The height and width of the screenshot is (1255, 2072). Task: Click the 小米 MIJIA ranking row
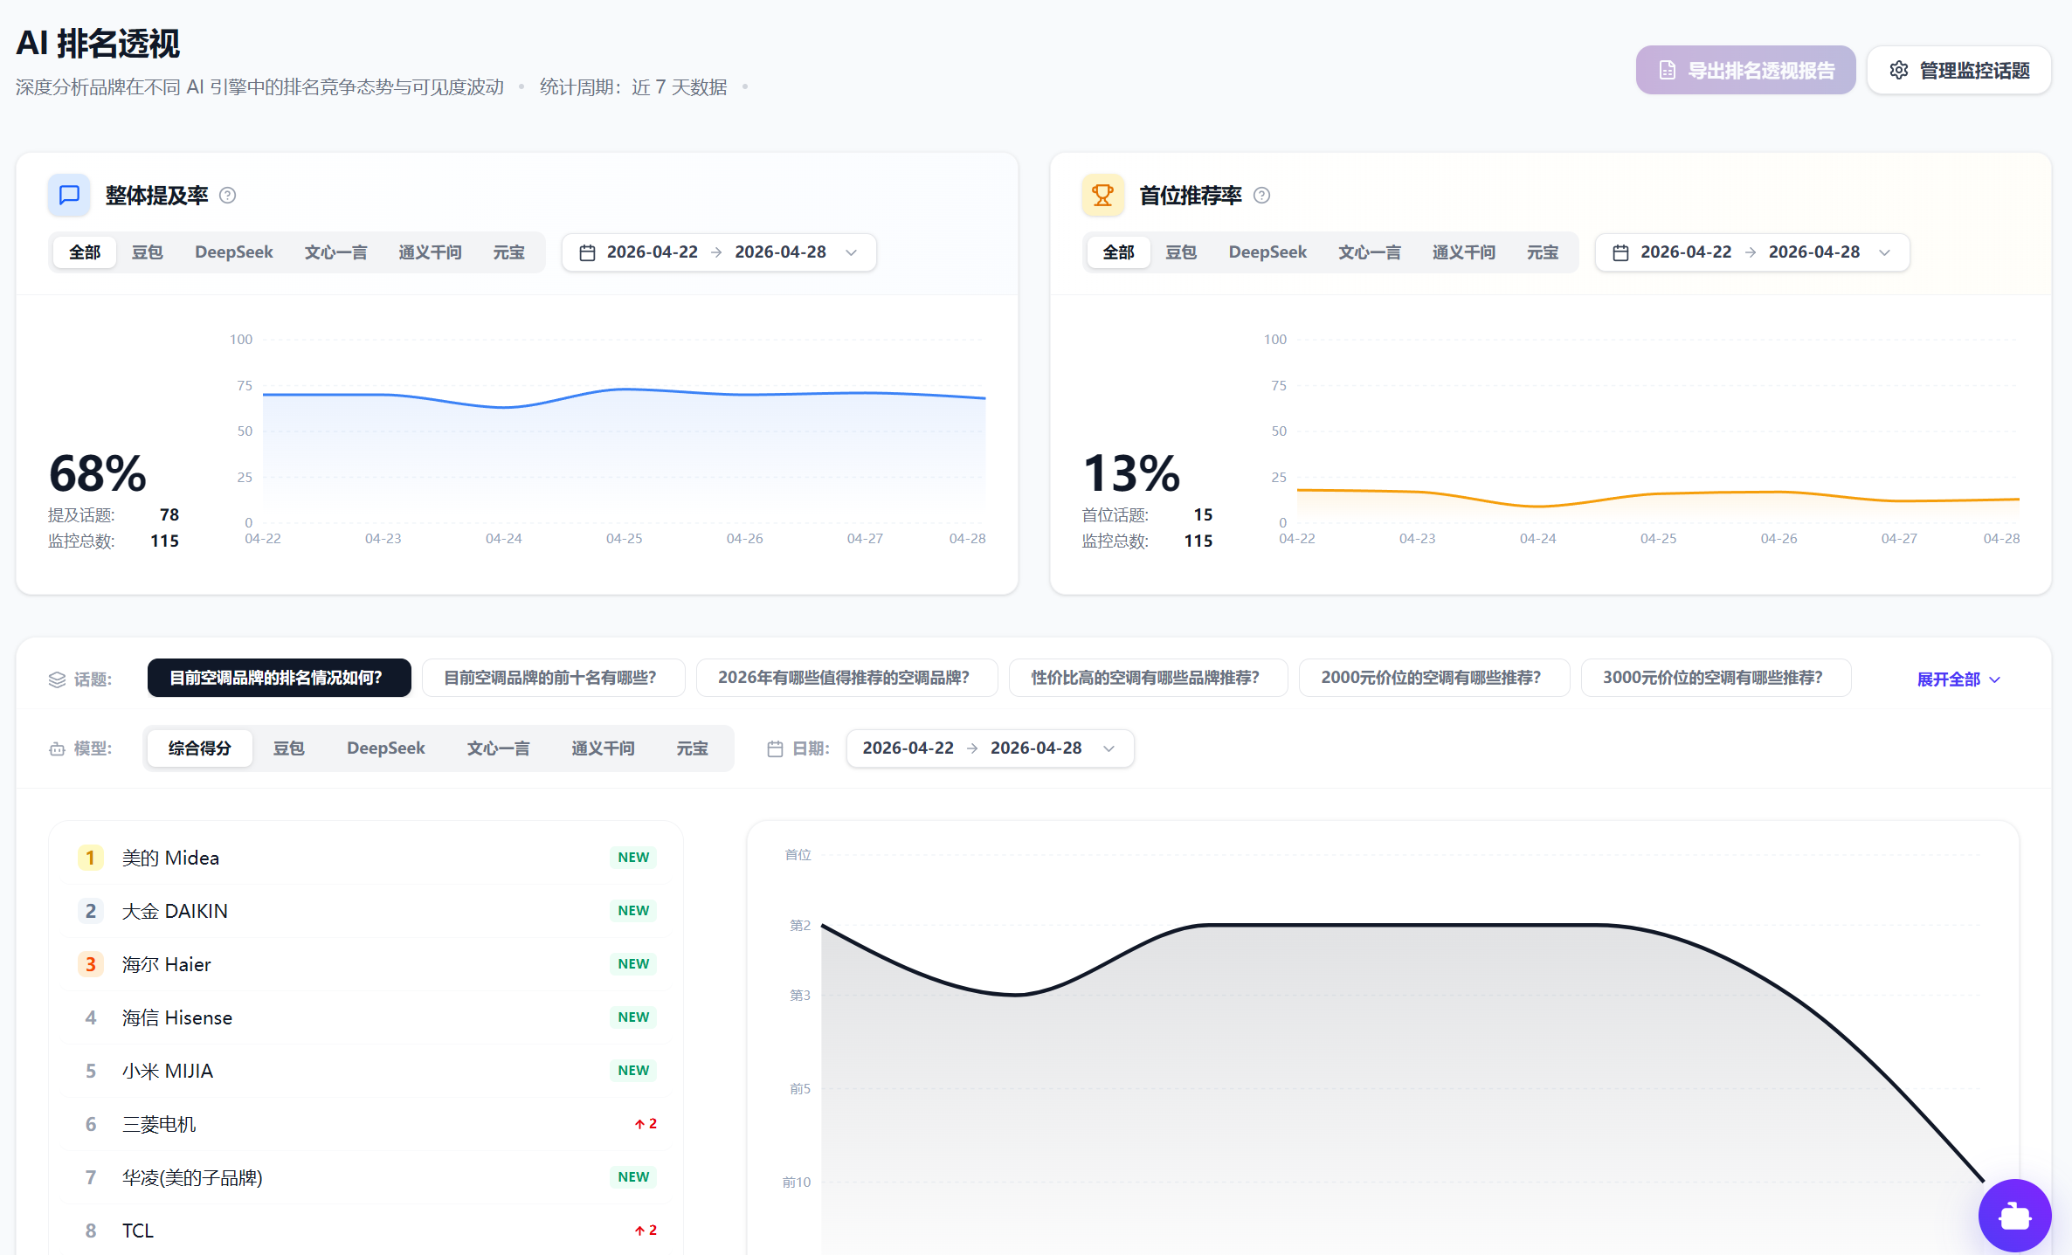click(x=366, y=1071)
